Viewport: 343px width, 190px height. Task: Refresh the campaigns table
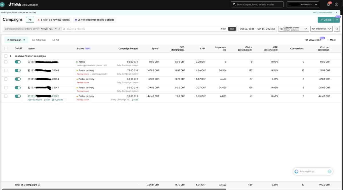pos(337,29)
